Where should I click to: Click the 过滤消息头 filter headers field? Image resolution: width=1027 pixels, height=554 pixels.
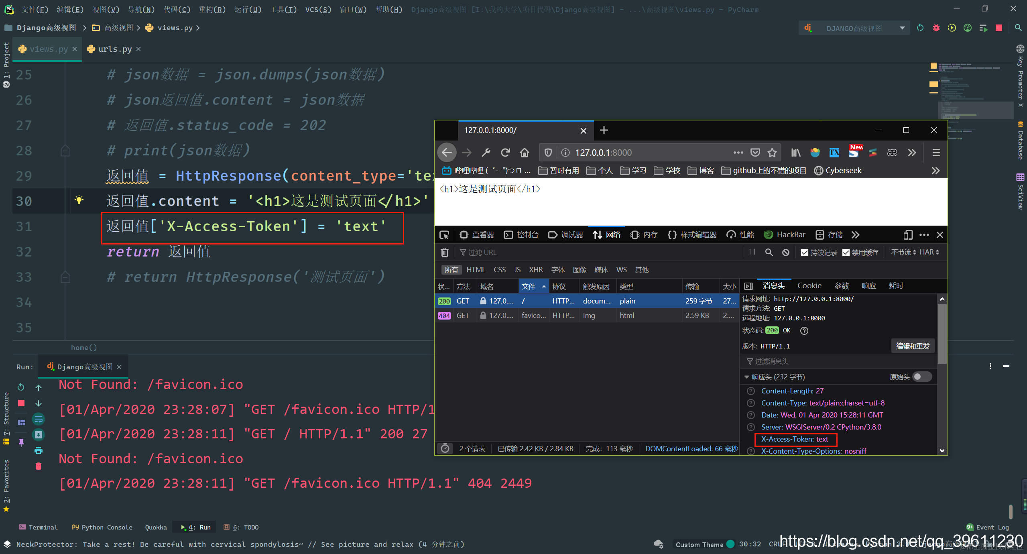point(838,361)
